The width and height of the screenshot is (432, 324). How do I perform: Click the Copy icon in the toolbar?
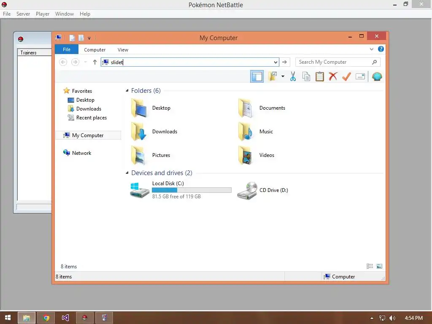306,77
